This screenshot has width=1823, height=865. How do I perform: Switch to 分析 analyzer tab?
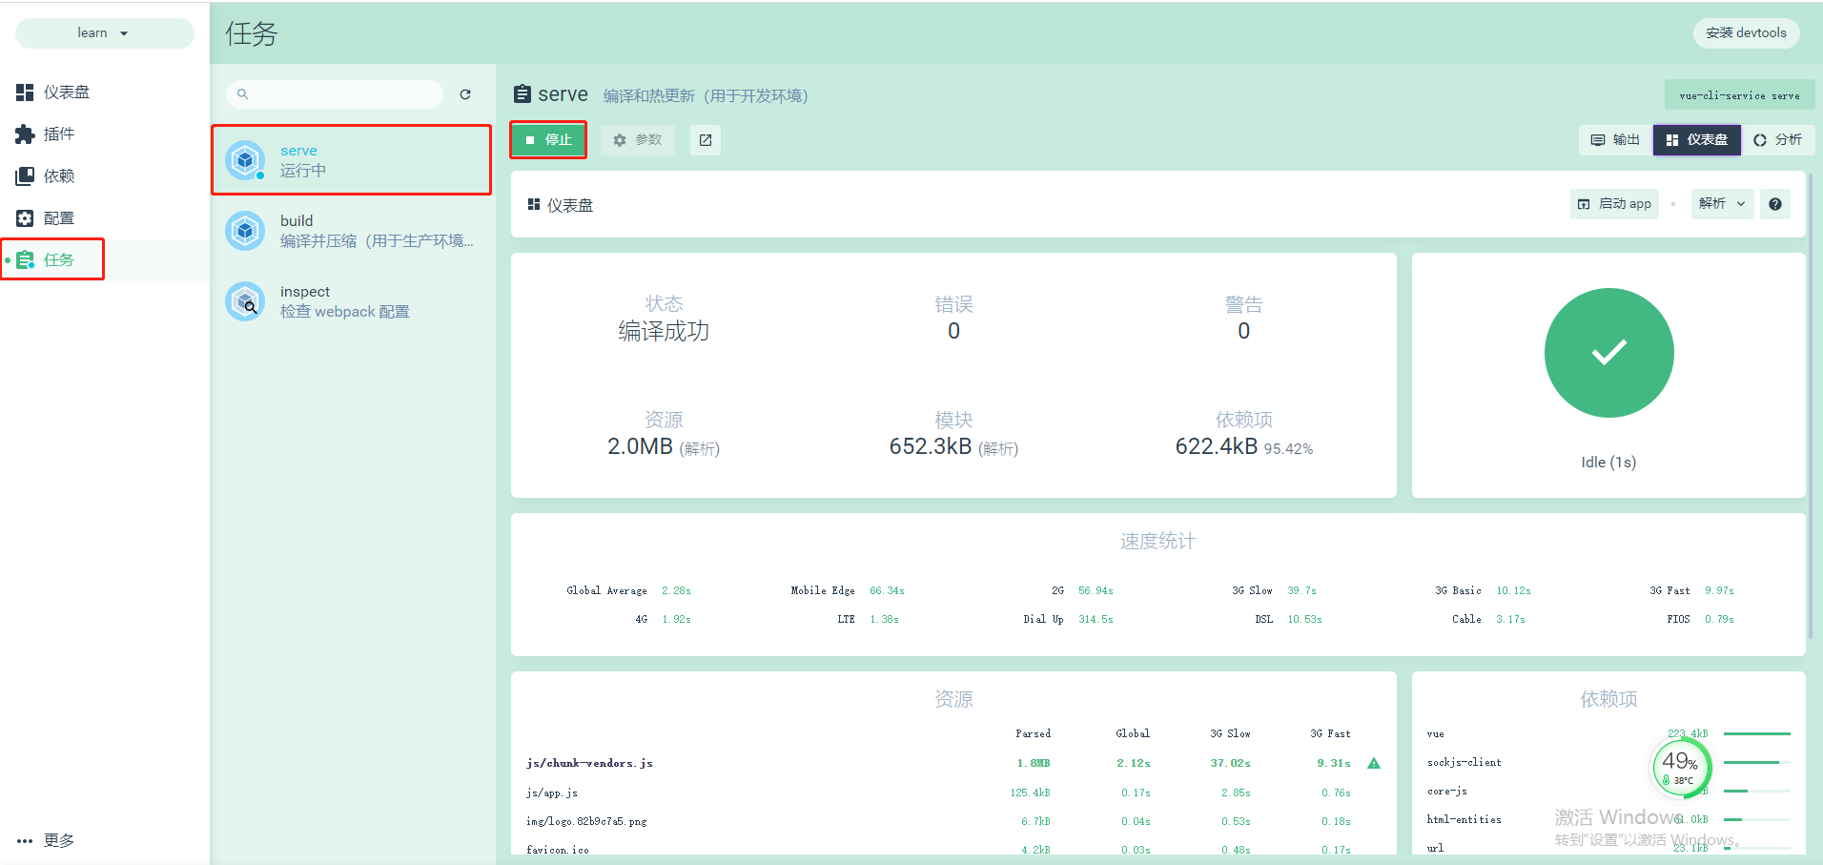pos(1778,140)
